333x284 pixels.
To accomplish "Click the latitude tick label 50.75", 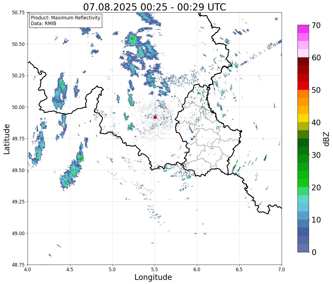I will (18, 13).
